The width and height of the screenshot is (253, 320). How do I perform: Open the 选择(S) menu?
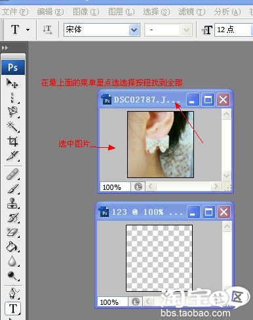(157, 12)
